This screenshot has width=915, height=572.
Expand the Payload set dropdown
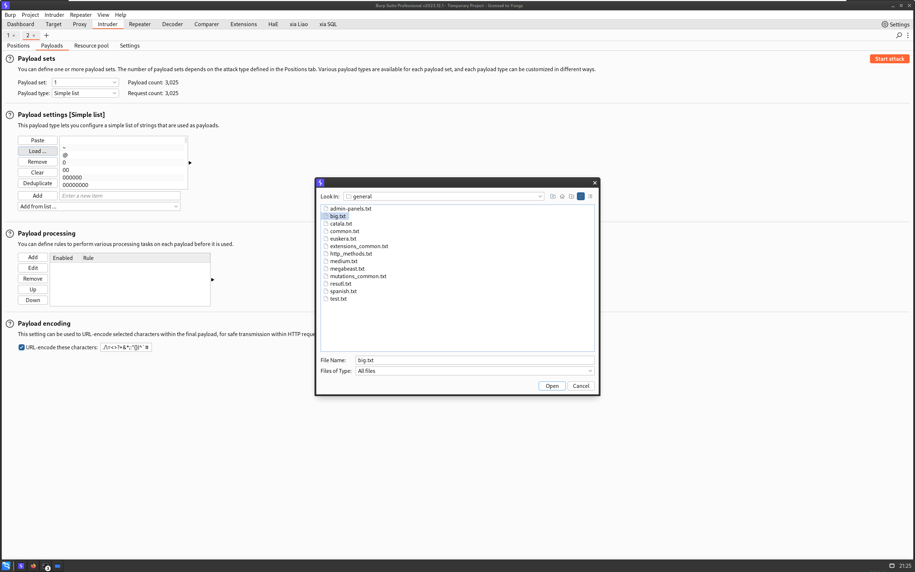85,83
